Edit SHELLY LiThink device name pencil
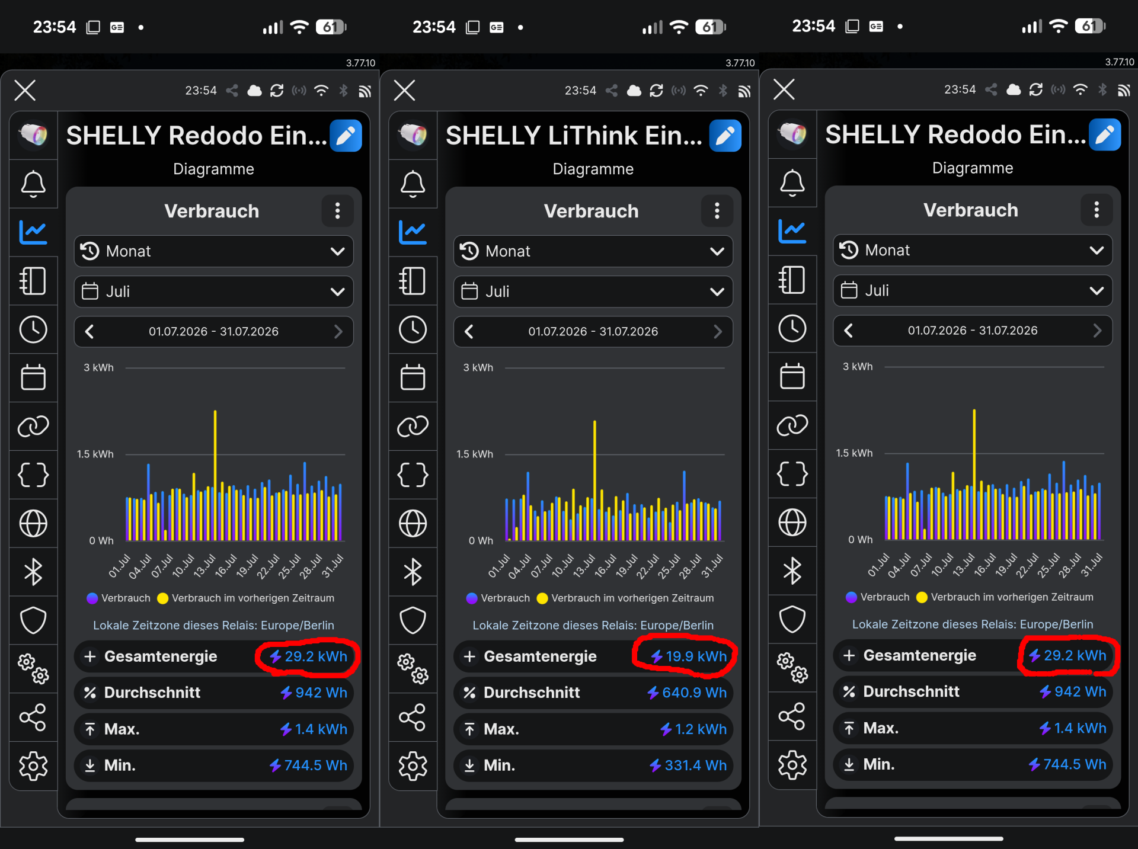The width and height of the screenshot is (1138, 849). [x=725, y=136]
